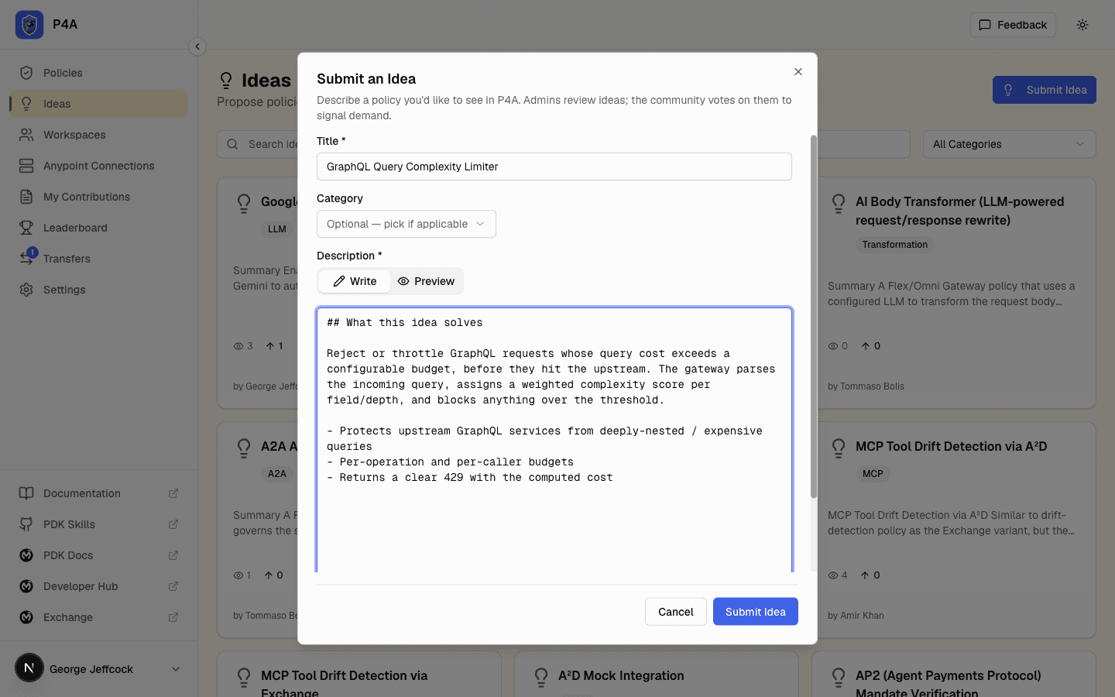Click the Settings gear icon in sidebar

pos(26,290)
